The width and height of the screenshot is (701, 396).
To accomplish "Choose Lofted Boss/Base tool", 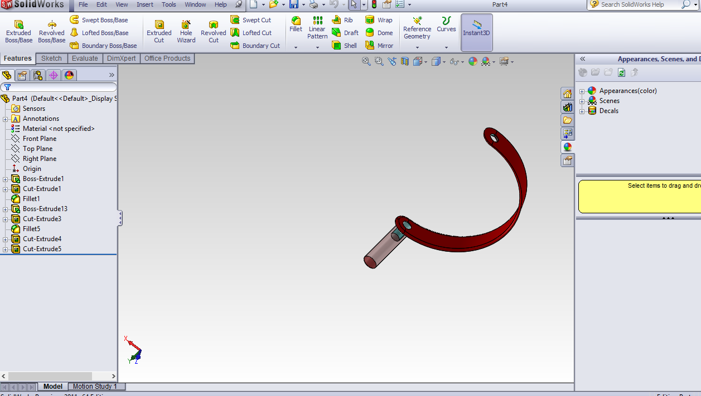I will [99, 33].
